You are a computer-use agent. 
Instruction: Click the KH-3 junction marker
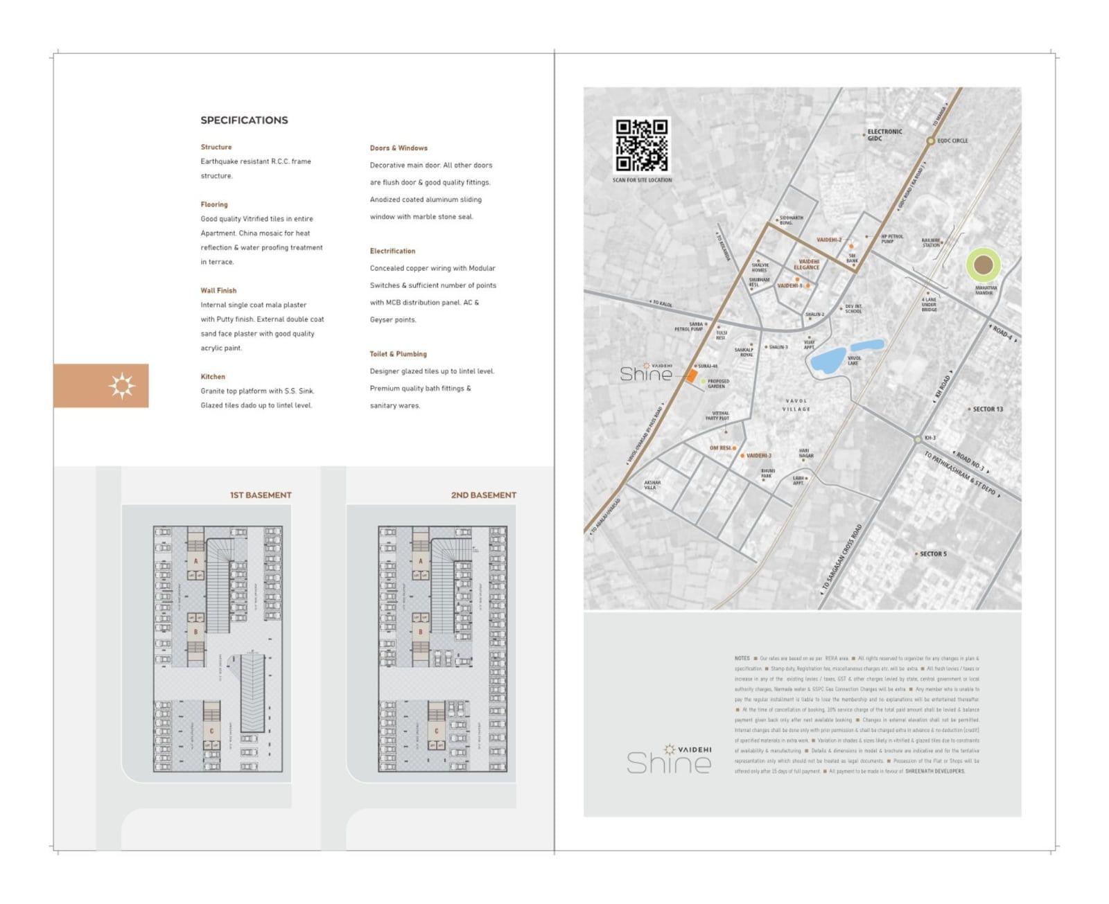click(x=918, y=439)
